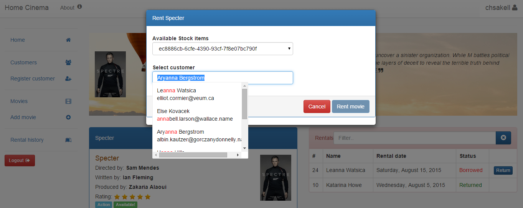Click the Movies film strip icon
523x208 pixels.
68,101
